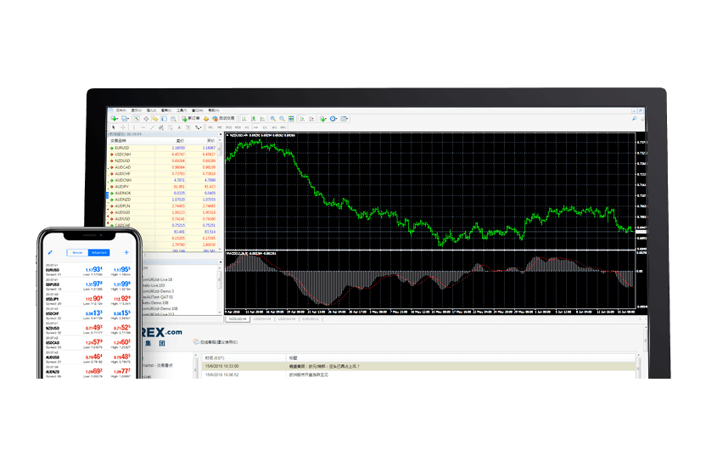Select the USDCNH row in Market Watch
This screenshot has height=467, width=706.
coord(164,154)
